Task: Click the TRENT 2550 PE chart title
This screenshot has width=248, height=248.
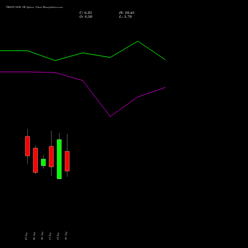Action: (34, 7)
